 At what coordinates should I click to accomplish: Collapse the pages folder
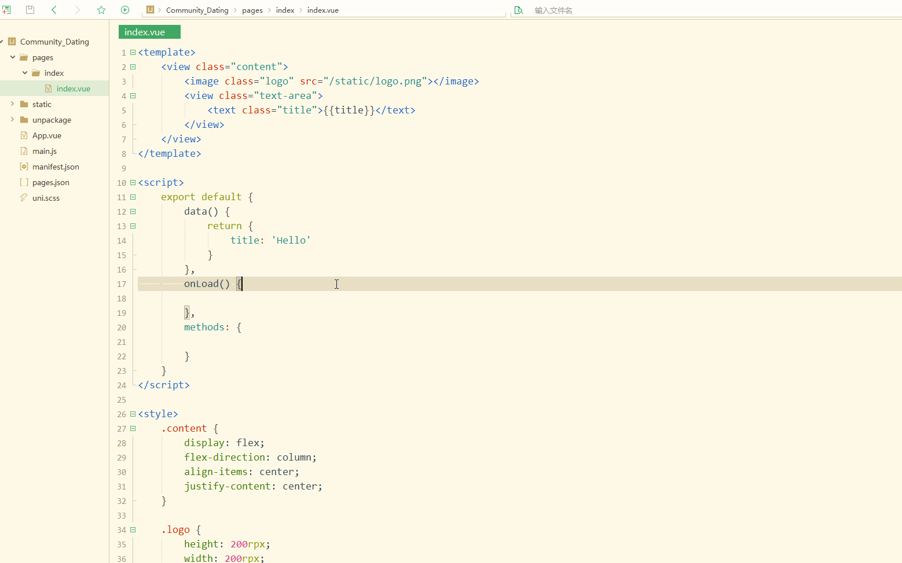13,57
